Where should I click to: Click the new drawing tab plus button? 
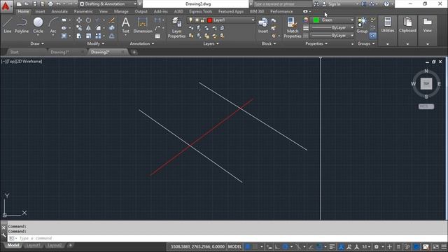(x=134, y=52)
